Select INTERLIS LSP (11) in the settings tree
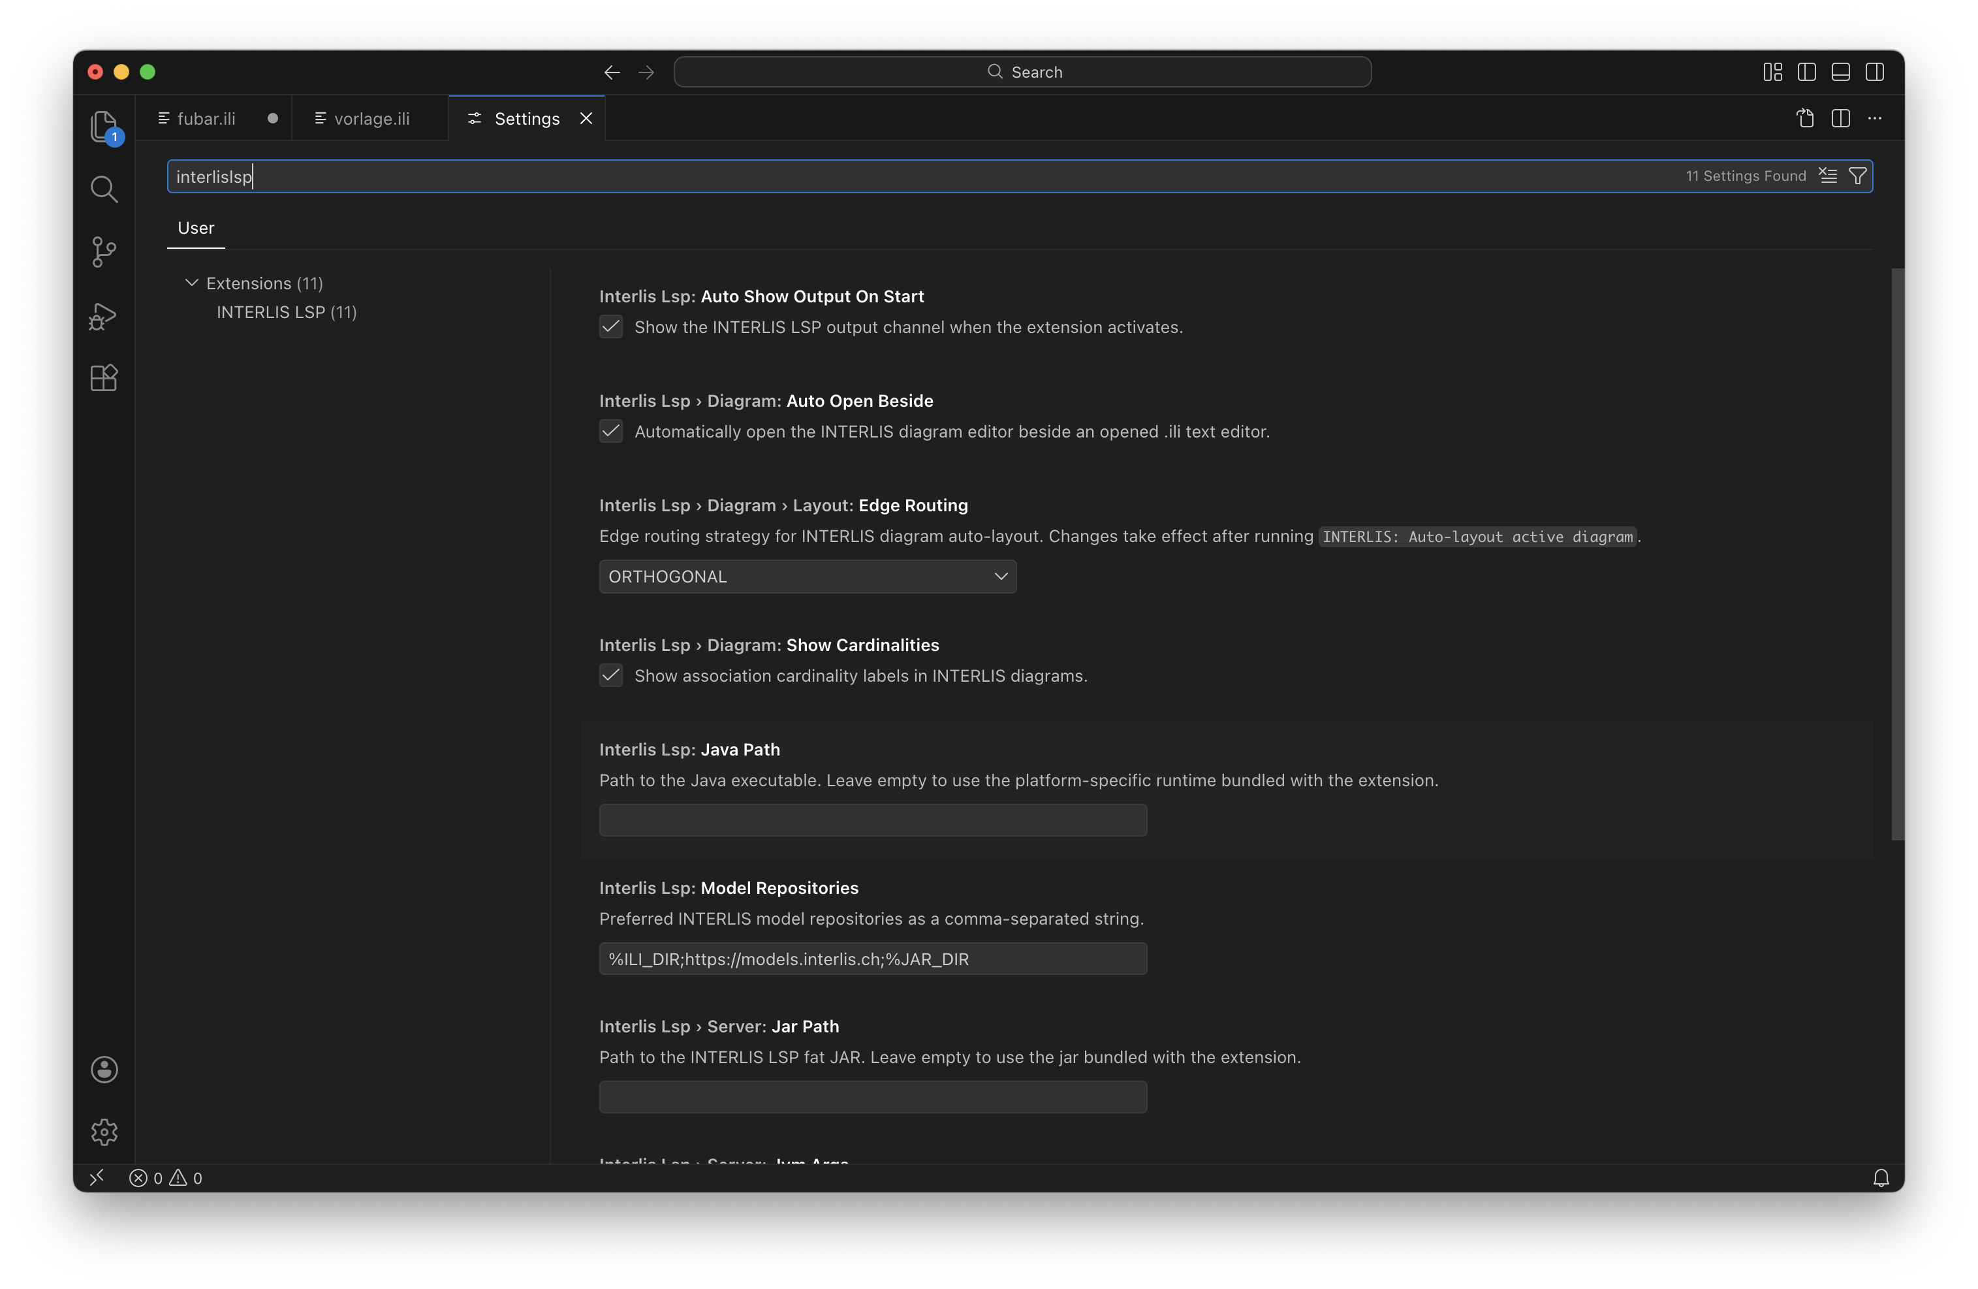The height and width of the screenshot is (1289, 1978). 287,311
